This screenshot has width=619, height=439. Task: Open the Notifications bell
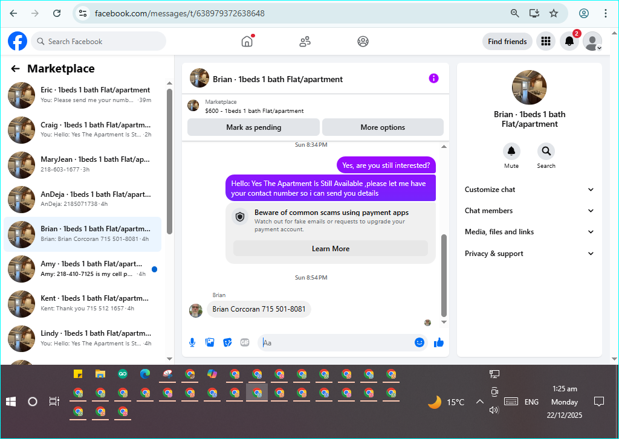(x=569, y=42)
